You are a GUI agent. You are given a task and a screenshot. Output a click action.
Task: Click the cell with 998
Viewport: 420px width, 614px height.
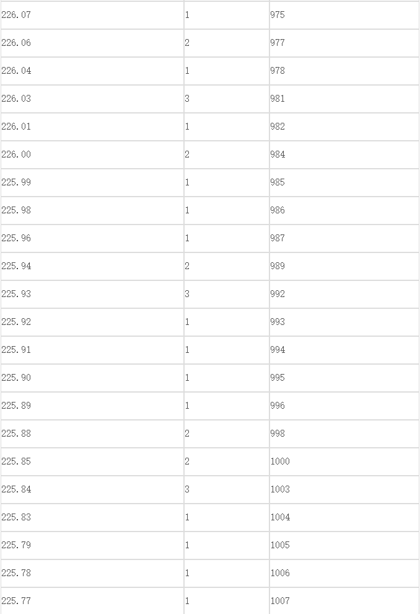click(x=344, y=434)
